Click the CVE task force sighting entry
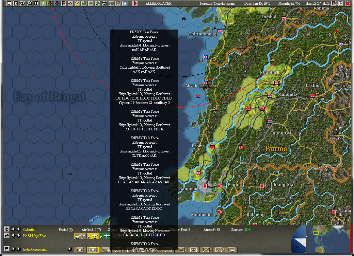 144,92
